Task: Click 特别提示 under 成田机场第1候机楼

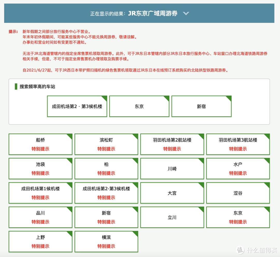Action: [x=40, y=198]
